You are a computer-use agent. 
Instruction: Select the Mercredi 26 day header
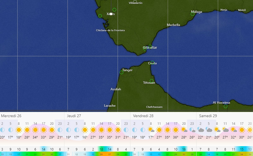tap(11, 116)
